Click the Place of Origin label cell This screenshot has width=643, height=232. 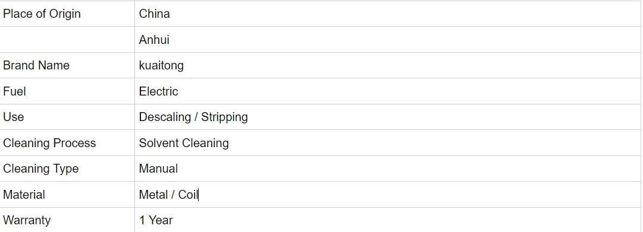(67, 14)
